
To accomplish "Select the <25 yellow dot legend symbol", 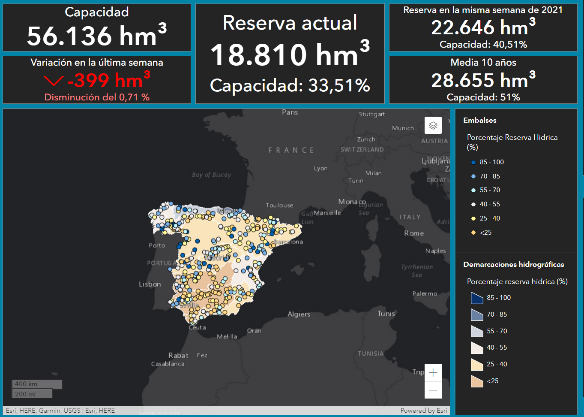I will pos(473,232).
